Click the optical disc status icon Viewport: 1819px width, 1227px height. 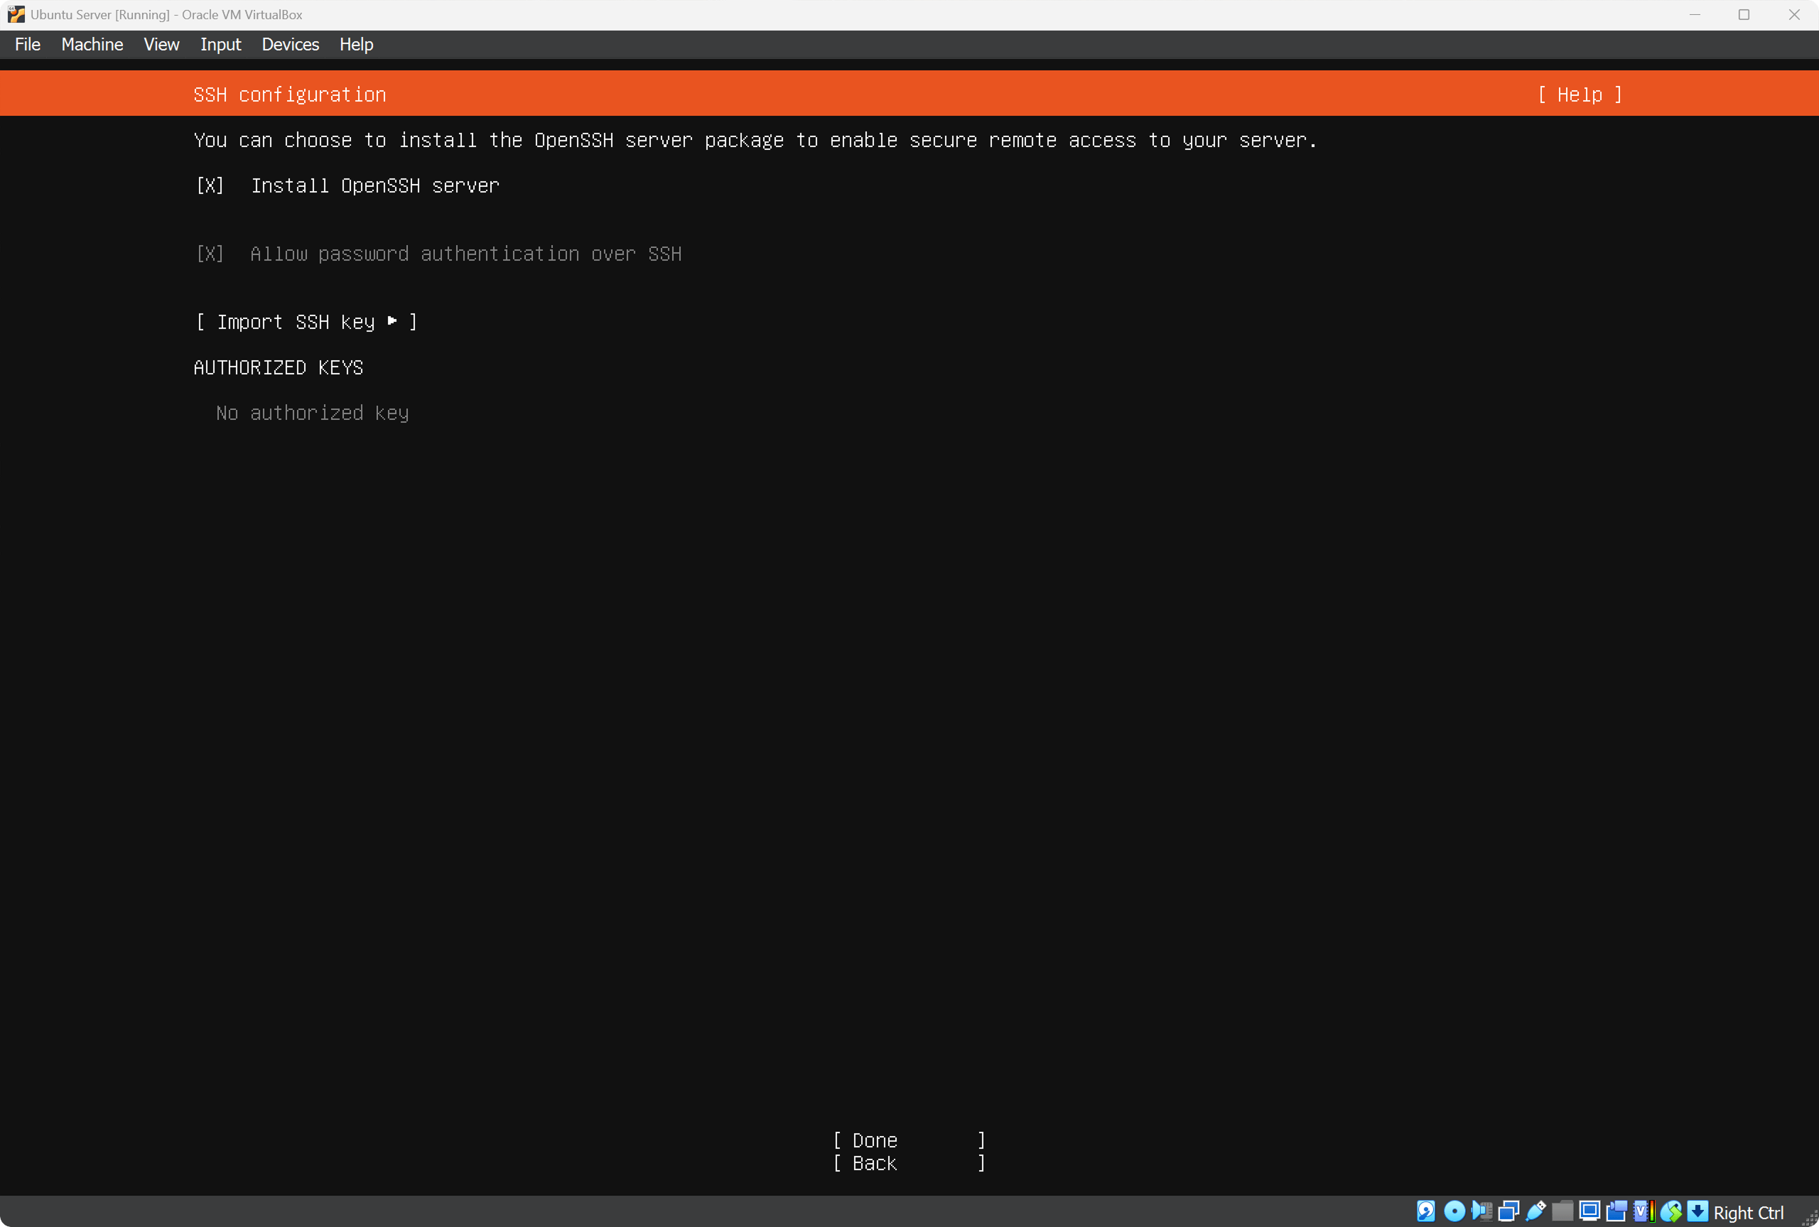(1454, 1211)
